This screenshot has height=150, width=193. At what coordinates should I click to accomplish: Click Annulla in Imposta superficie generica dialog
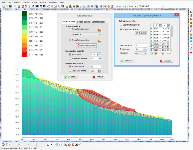(x=166, y=61)
